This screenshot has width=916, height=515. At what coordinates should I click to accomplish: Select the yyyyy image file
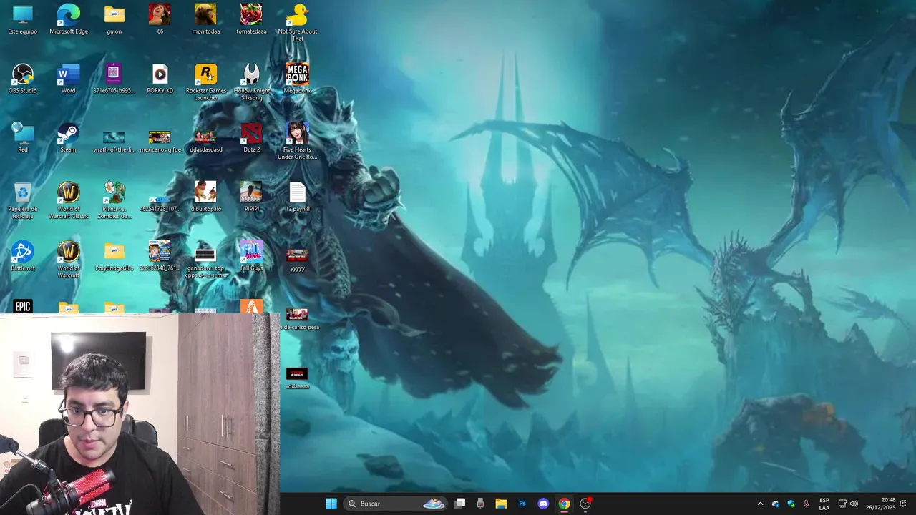pos(297,259)
